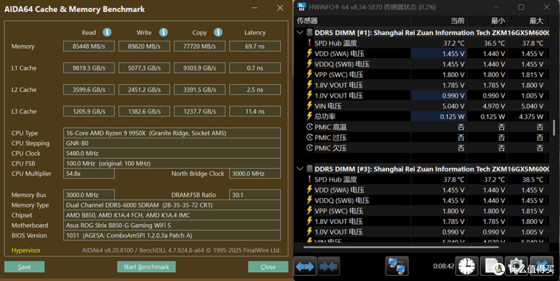
Task: Click the PMIC 欠压 status icon
Action: coord(309,147)
